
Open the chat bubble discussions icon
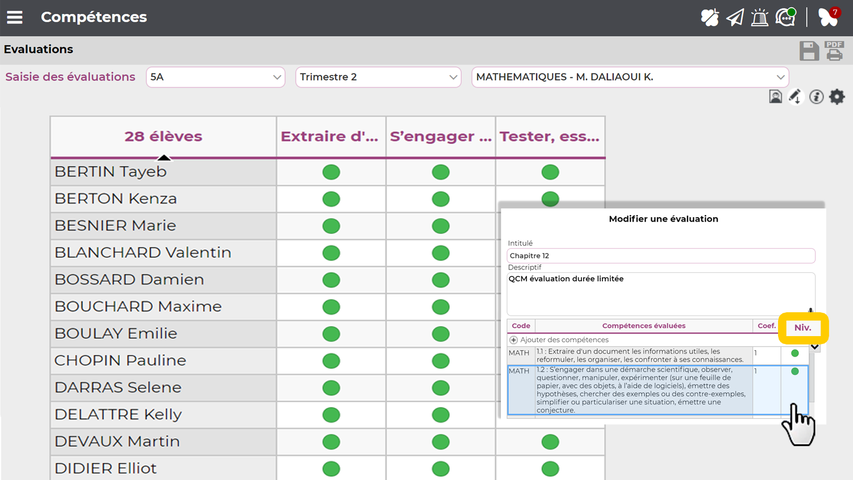click(x=786, y=17)
